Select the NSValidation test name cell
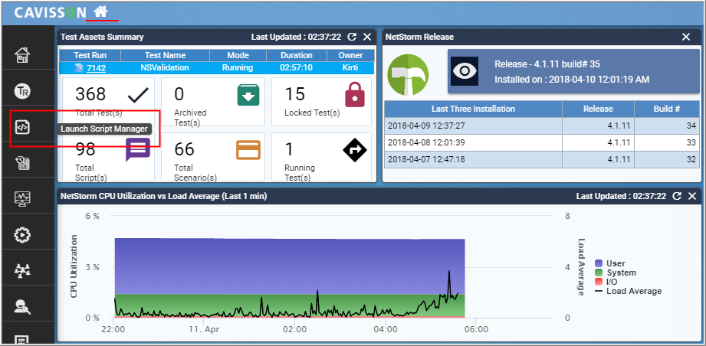The height and width of the screenshot is (346, 706). click(x=165, y=68)
